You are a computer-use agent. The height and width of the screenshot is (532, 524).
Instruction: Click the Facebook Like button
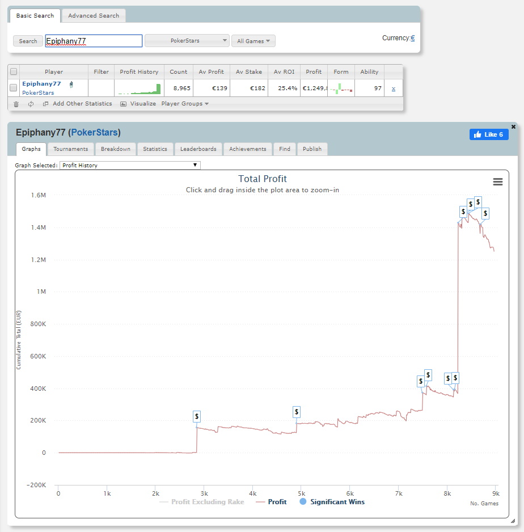489,134
